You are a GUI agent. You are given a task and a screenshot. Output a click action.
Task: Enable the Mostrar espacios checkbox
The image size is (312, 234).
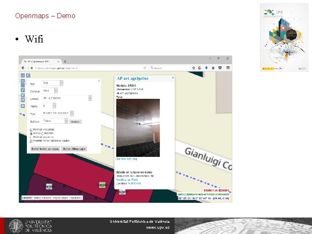[31, 137]
